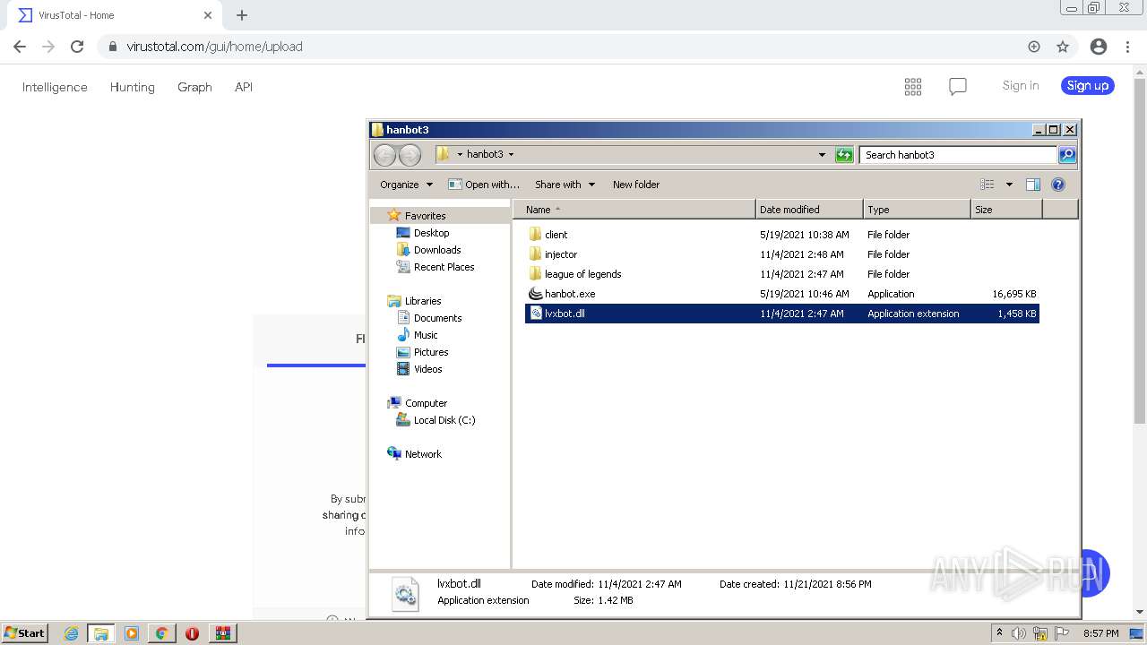Click Open with... toolbar button
1147x645 pixels.
coord(484,185)
